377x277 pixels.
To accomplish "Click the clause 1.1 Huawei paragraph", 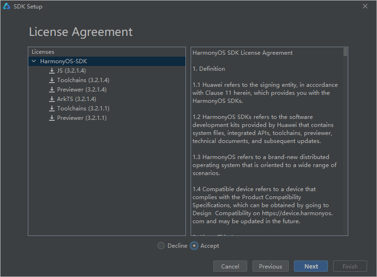I will pos(265,93).
